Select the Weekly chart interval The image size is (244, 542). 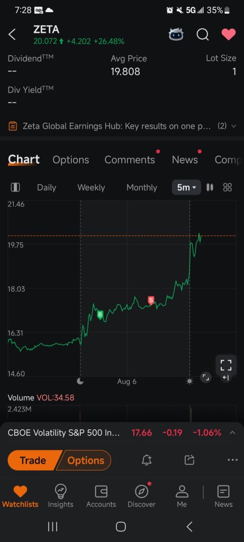(91, 187)
